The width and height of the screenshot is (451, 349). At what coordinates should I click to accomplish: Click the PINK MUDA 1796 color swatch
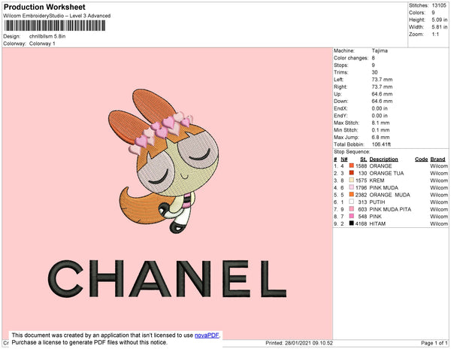coord(352,187)
